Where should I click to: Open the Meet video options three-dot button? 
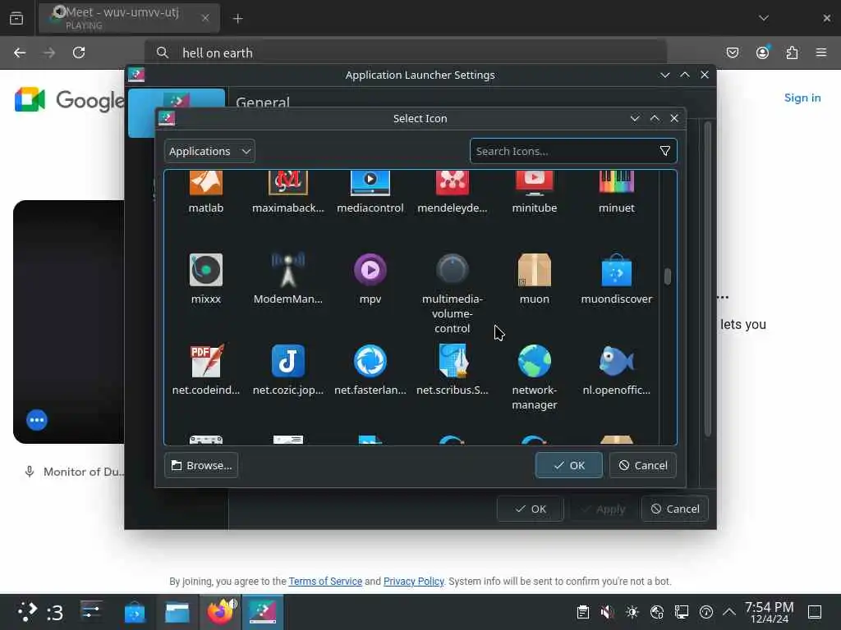tap(37, 420)
